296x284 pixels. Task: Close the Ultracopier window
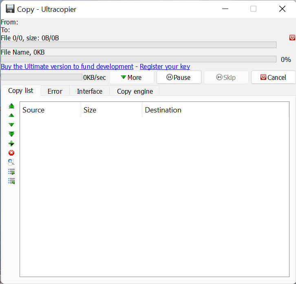[282, 9]
